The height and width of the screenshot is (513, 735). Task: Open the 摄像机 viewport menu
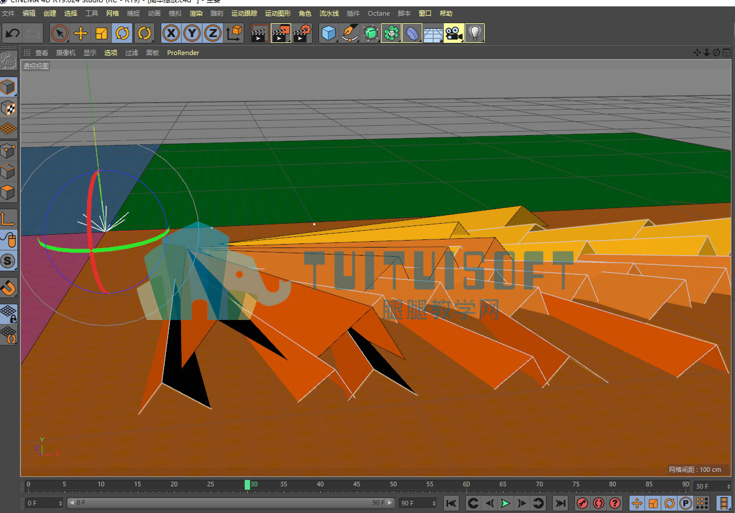(66, 53)
